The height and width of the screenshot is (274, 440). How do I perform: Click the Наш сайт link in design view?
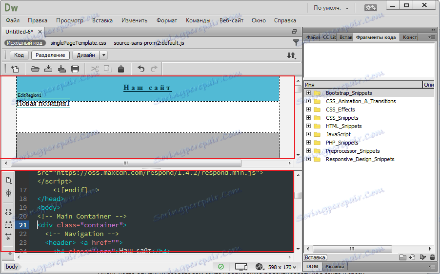(x=147, y=88)
